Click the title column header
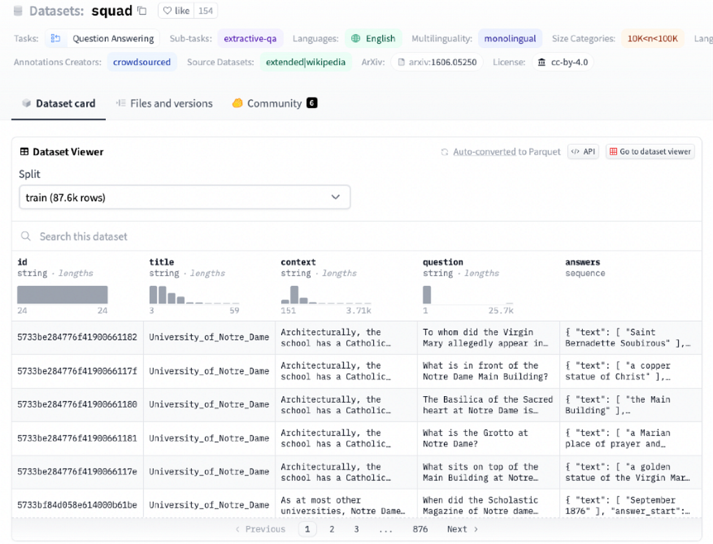The width and height of the screenshot is (713, 544). [162, 262]
